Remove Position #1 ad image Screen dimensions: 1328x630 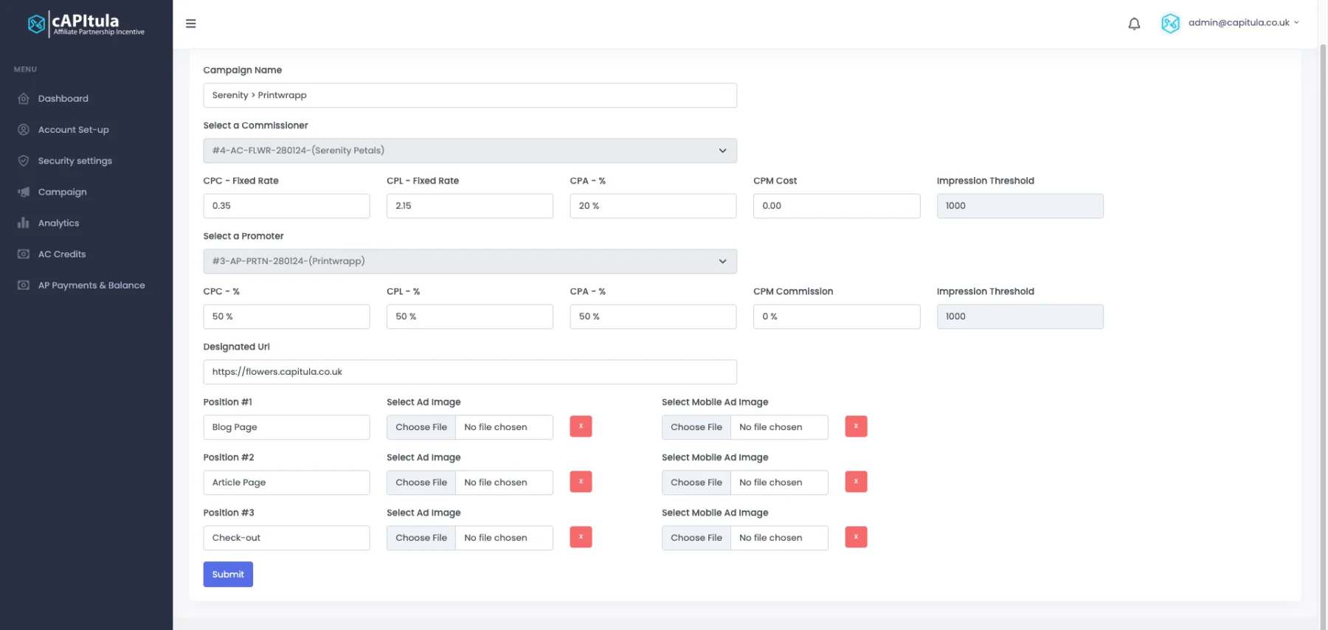tap(581, 426)
